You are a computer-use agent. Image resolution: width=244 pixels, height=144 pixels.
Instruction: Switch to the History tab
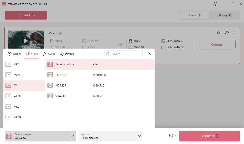[224, 15]
